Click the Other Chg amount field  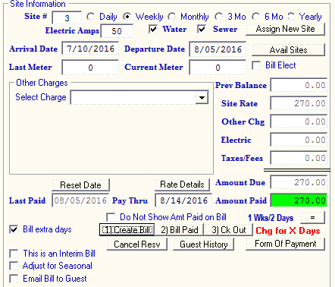[299, 121]
